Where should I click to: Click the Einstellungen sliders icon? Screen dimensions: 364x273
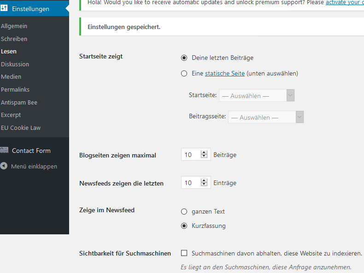[x=4, y=8]
